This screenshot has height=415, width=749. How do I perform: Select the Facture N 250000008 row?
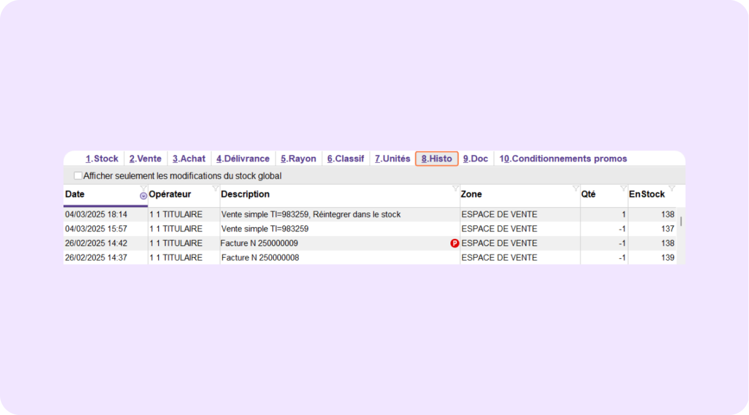coord(260,258)
